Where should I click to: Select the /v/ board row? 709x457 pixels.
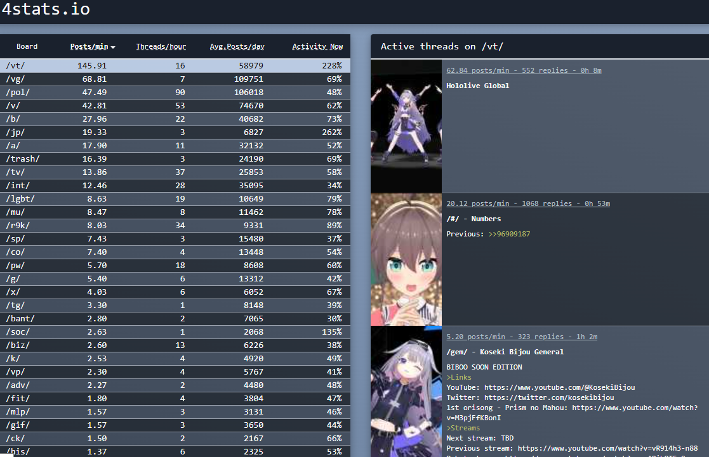(175, 106)
